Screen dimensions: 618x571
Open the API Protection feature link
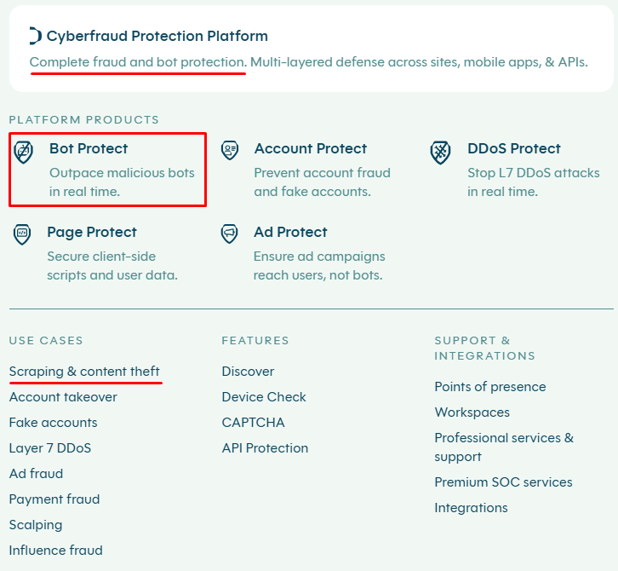265,448
